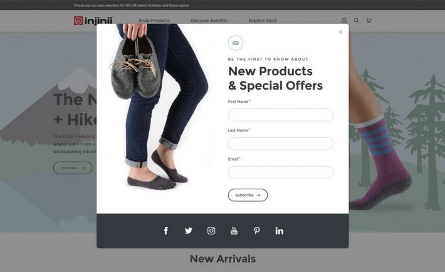Screen dimensions: 445x272
Task: Click the Shop Now button on banner
Action: click(x=73, y=168)
